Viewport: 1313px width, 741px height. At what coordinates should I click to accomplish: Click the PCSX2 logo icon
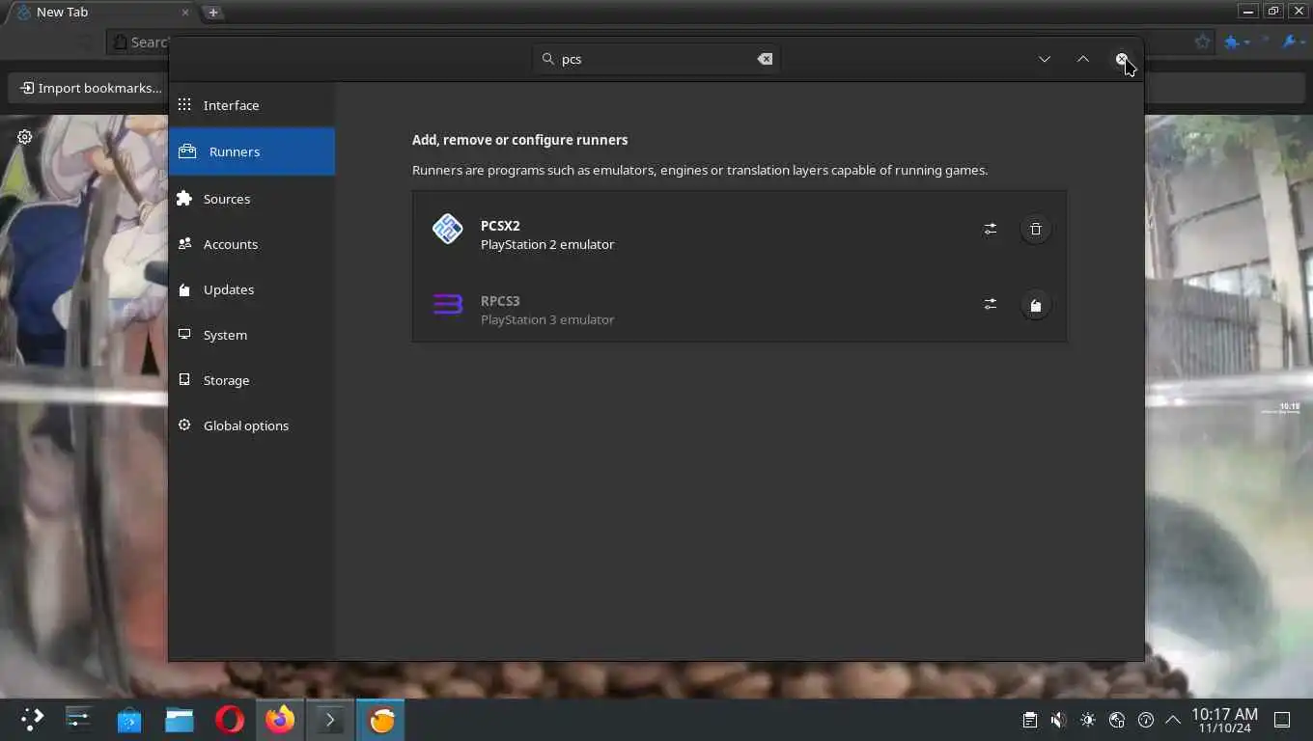click(447, 229)
